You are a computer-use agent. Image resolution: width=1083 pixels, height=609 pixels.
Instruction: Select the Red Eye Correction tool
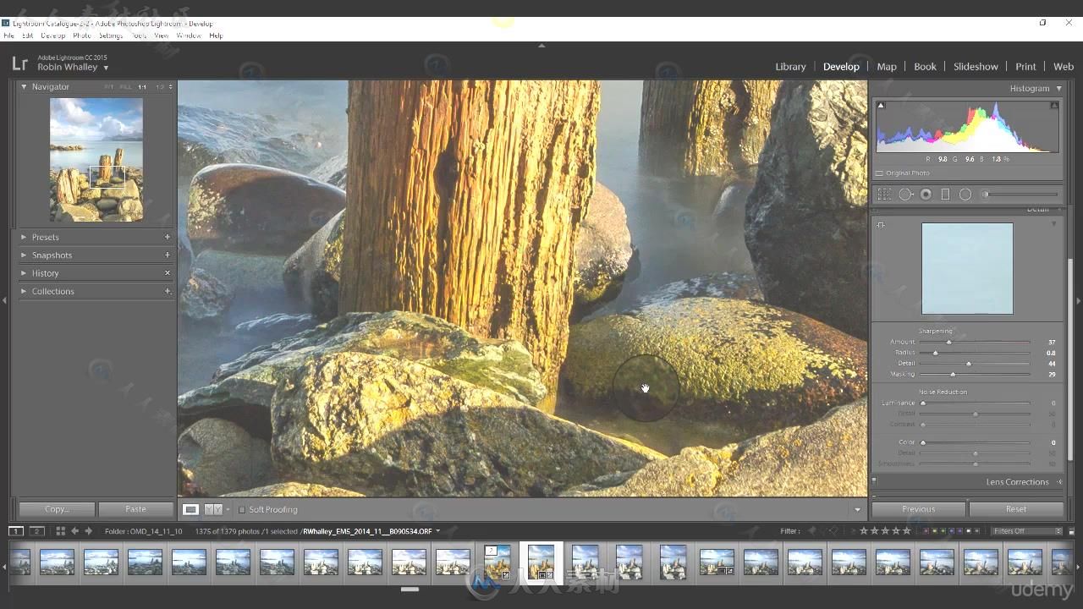pos(926,195)
